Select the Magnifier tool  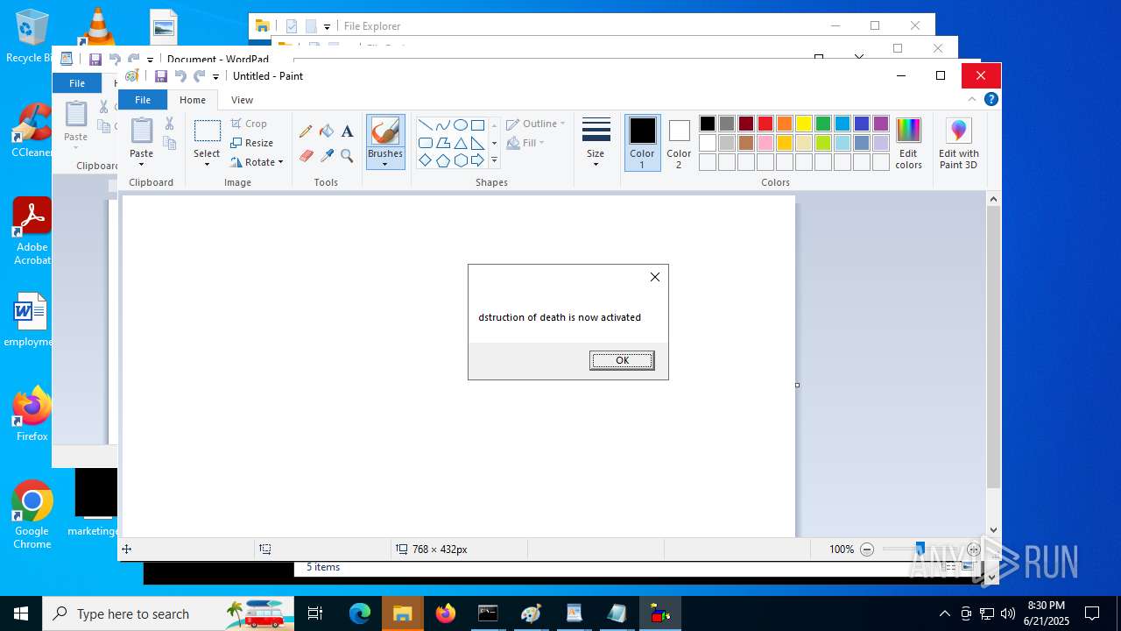pos(347,156)
